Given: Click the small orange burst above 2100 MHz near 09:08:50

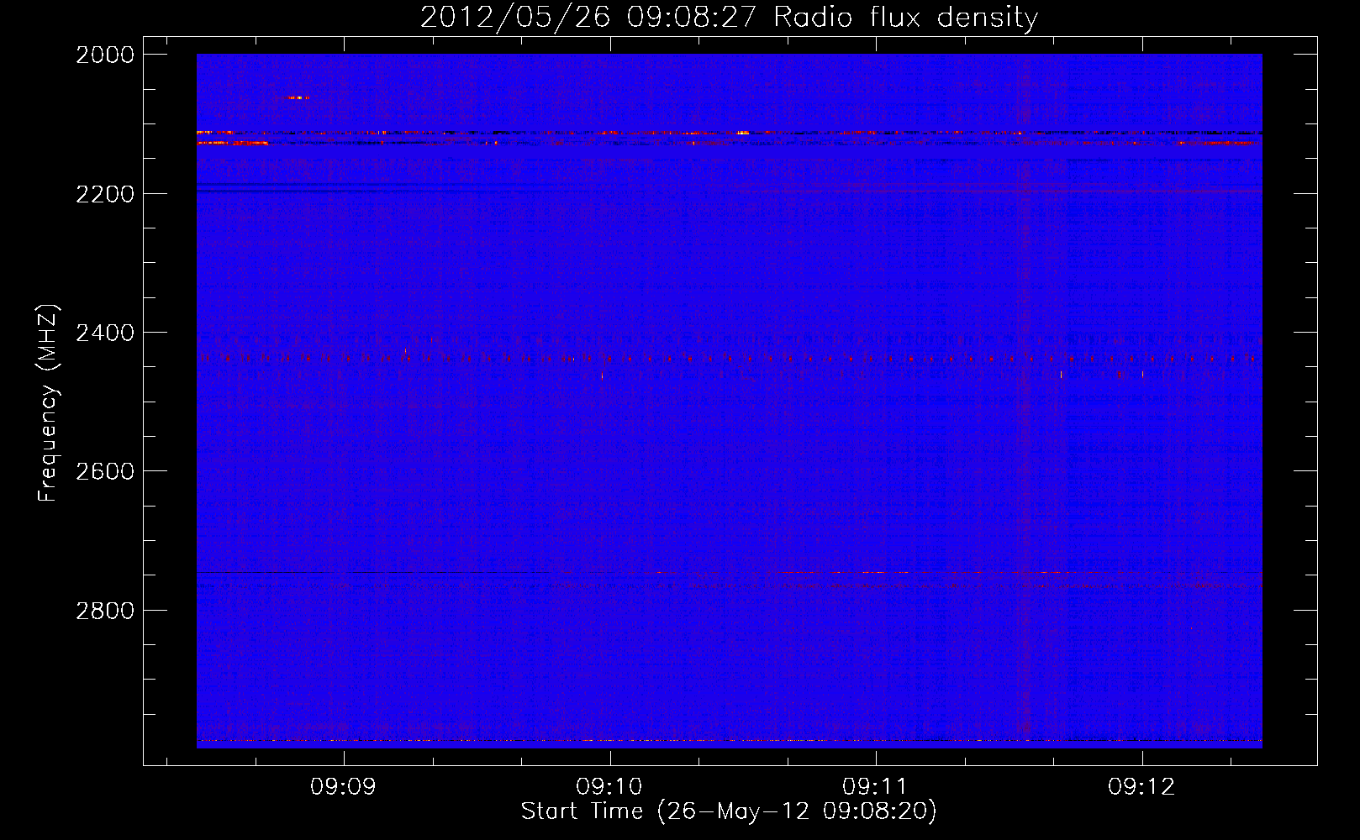Looking at the screenshot, I should [298, 98].
